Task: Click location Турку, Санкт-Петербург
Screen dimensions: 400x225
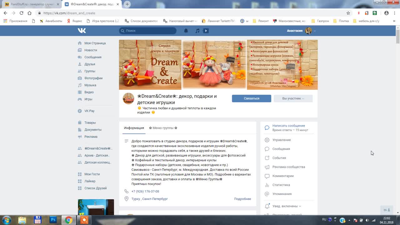Action: 150,199
